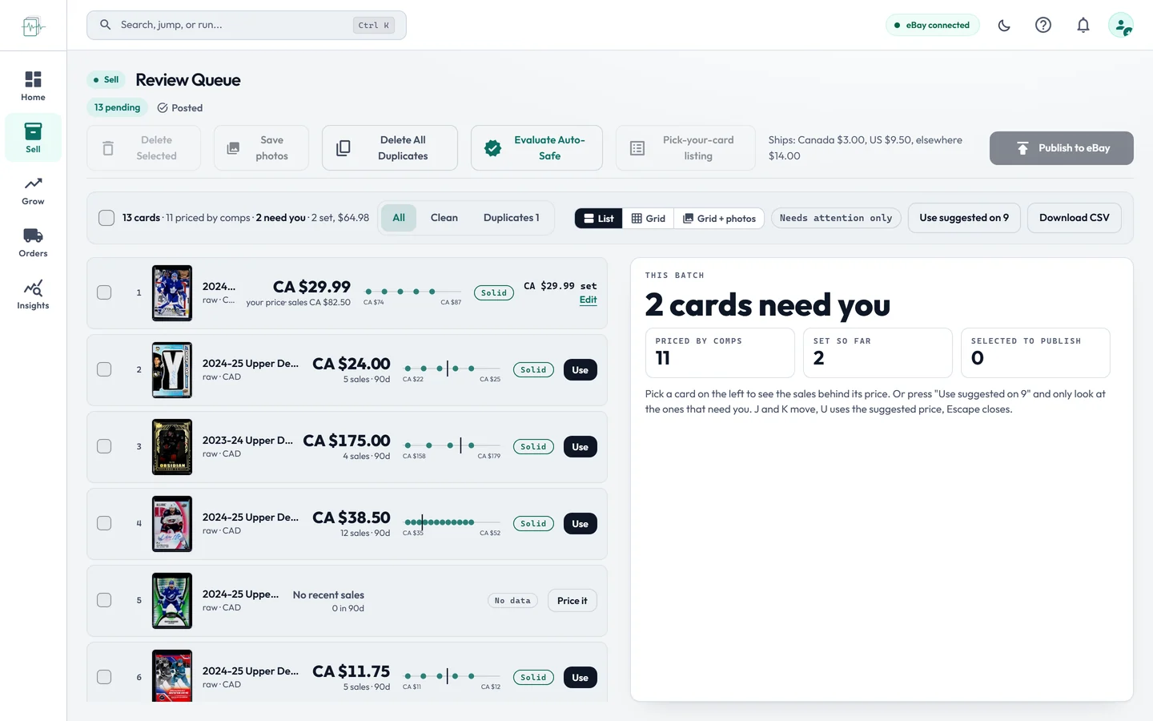Select the Clean filter tab

point(444,218)
